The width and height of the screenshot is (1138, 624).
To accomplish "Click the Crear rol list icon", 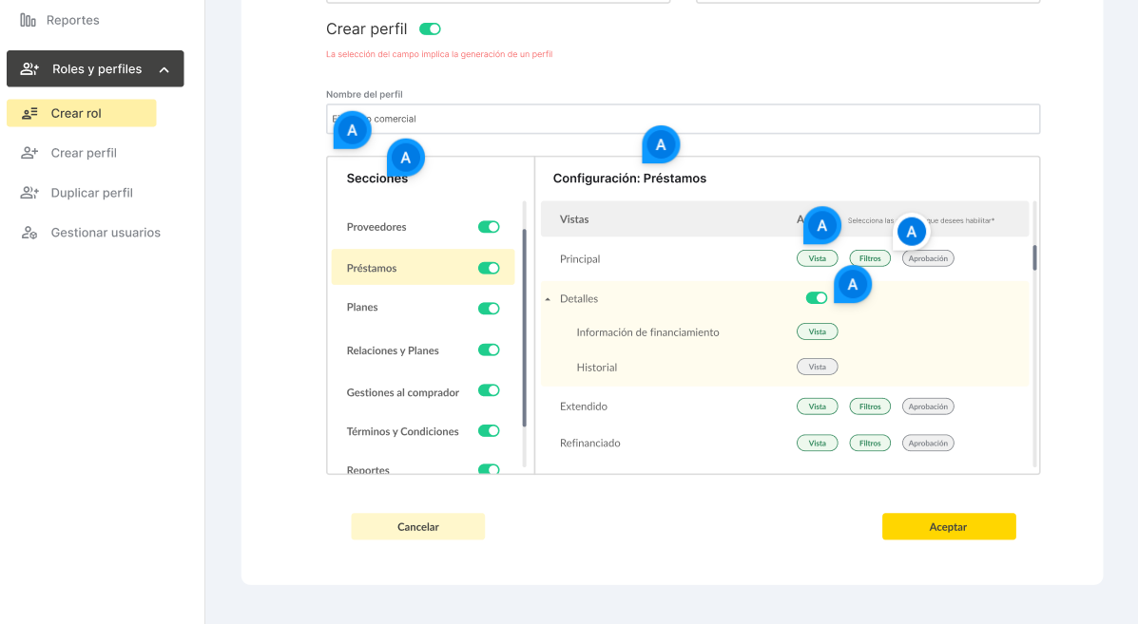I will coord(29,114).
